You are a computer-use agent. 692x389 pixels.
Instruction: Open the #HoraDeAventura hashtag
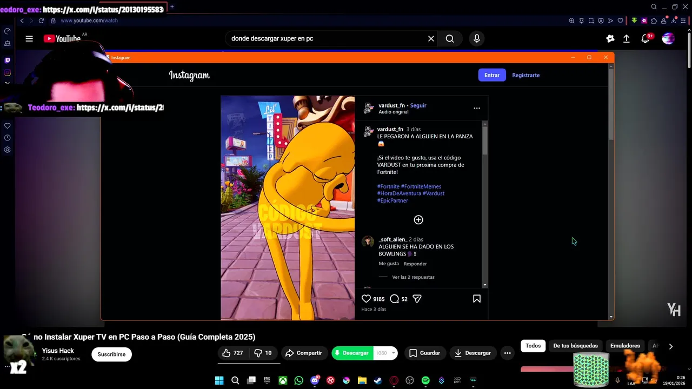(399, 193)
